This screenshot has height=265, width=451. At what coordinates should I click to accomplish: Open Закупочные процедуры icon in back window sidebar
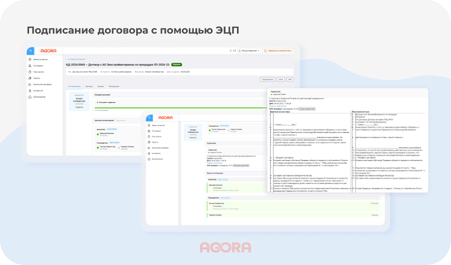point(30,85)
